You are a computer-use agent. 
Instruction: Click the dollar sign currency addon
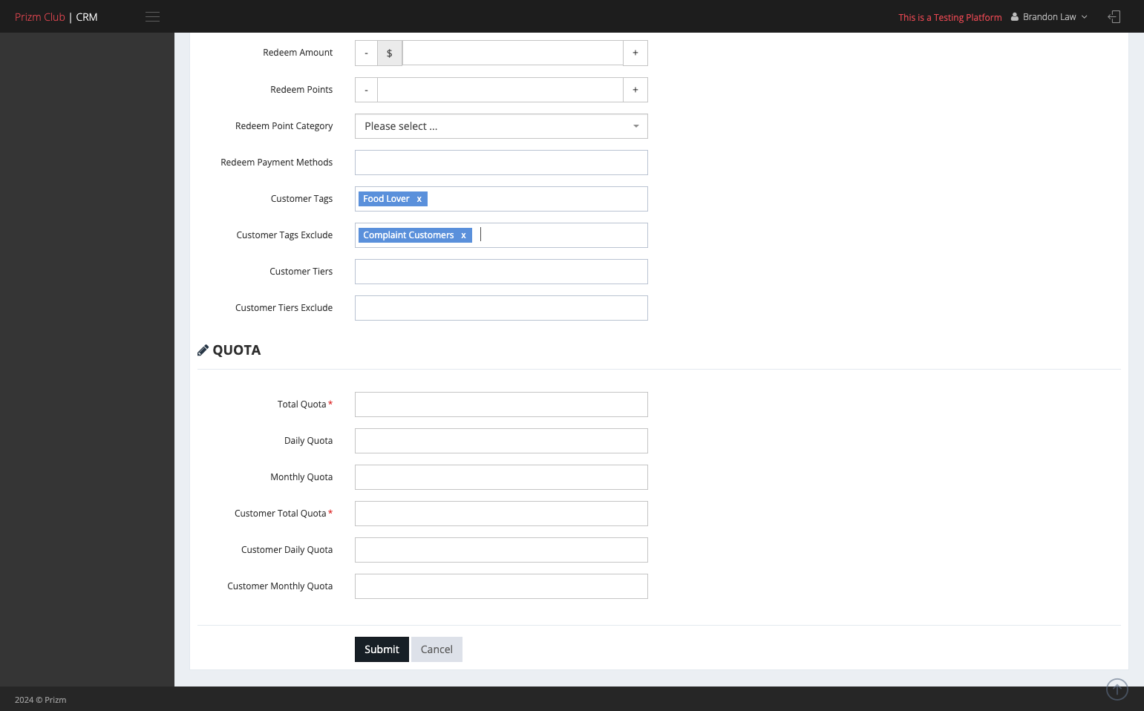pos(390,53)
